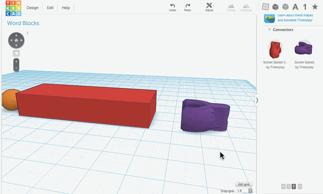
Task: Open the Snap grid stepper dropdown
Action: pos(251,191)
